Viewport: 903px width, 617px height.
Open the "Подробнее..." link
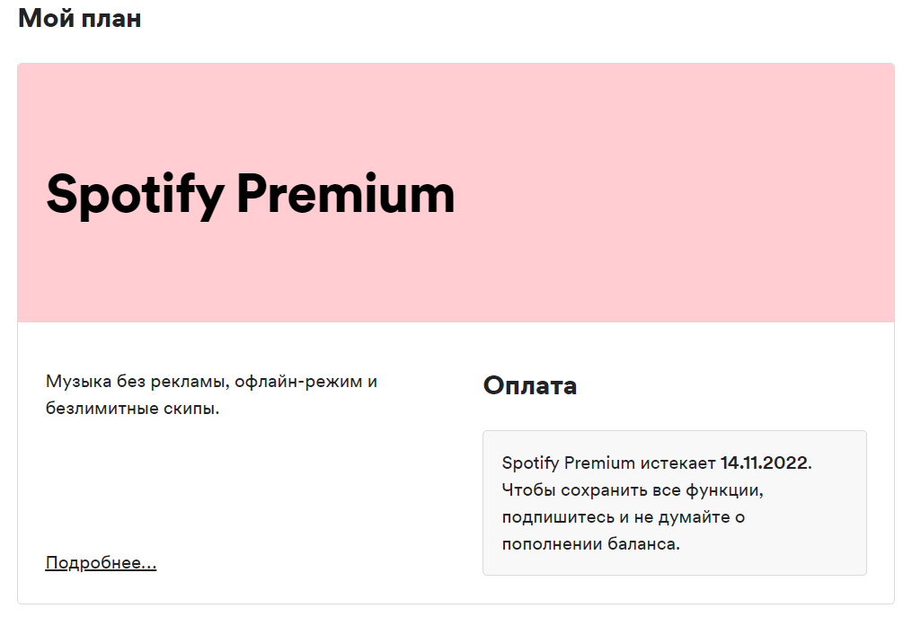click(x=101, y=563)
